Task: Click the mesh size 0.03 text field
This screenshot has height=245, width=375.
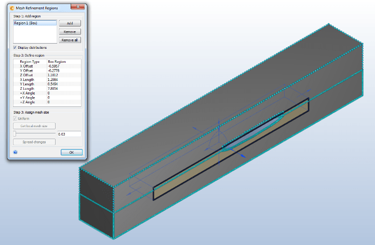Action: click(69, 134)
